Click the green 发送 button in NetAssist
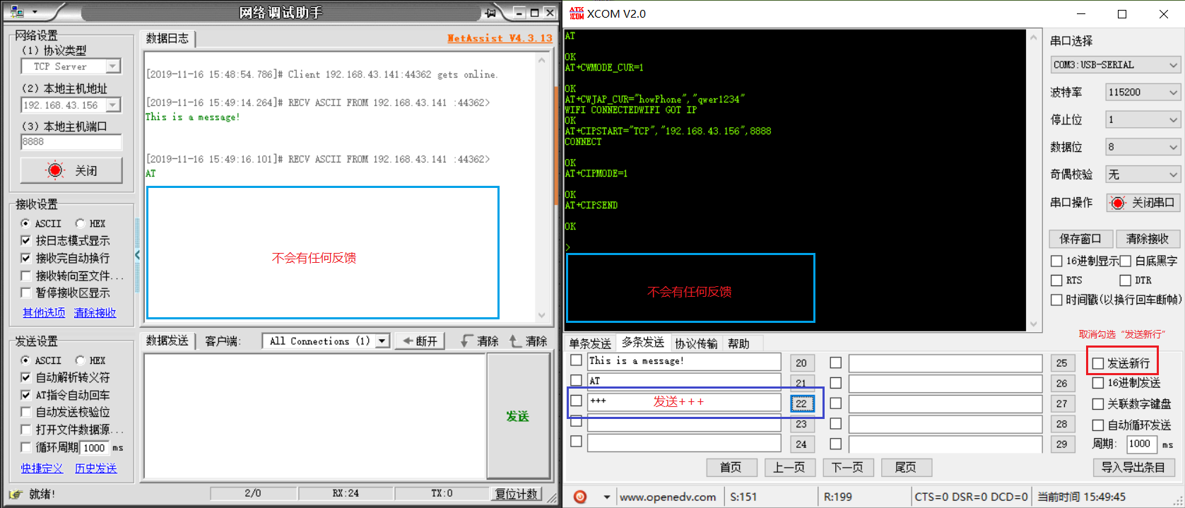Image resolution: width=1185 pixels, height=508 pixels. point(518,416)
